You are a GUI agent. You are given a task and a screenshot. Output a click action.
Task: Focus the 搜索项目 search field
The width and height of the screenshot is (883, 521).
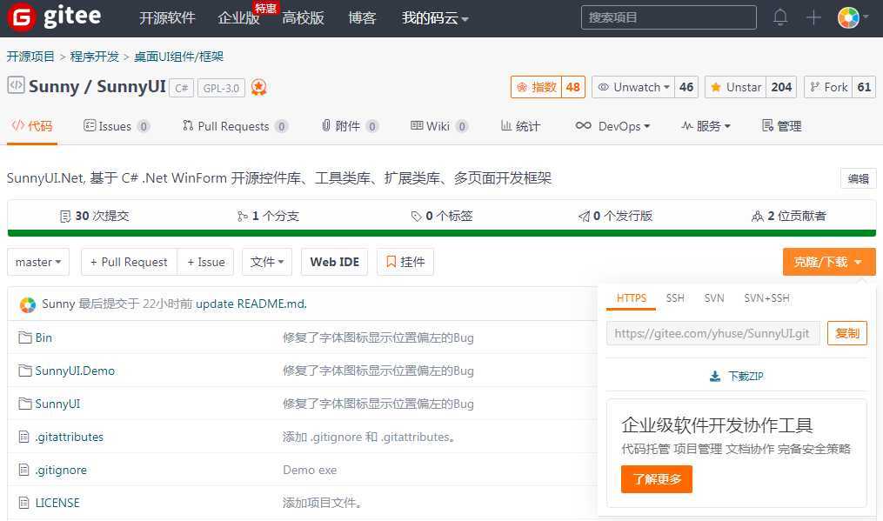point(668,17)
